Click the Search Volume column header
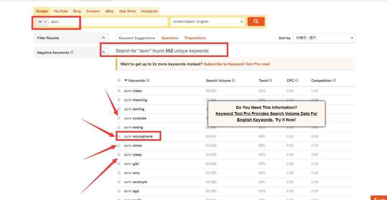This screenshot has width=387, height=200. click(218, 81)
